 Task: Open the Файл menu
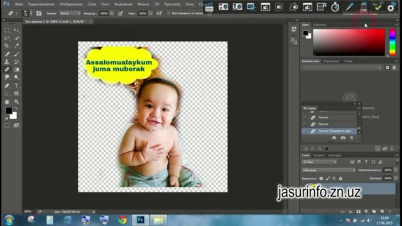click(x=19, y=4)
